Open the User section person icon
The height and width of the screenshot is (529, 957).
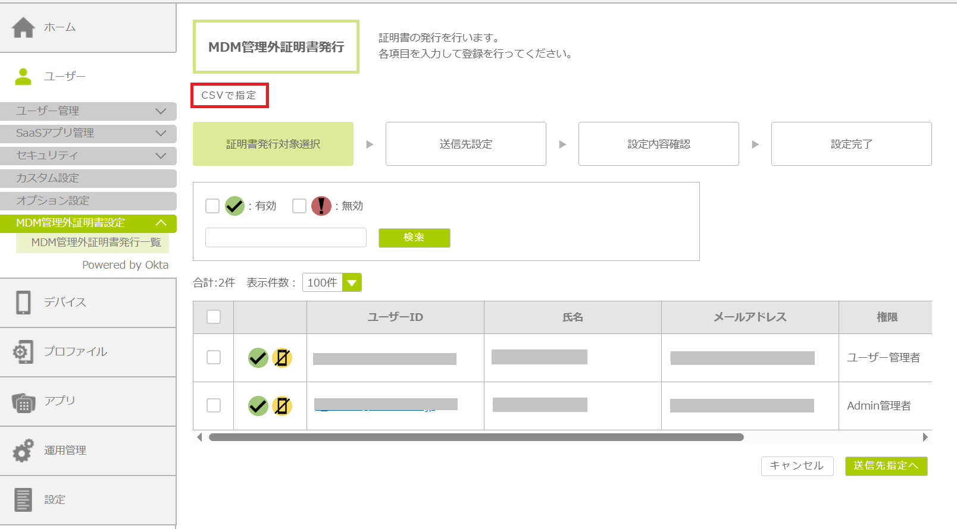[x=23, y=77]
